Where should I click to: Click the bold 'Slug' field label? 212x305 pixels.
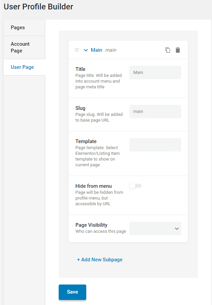point(80,108)
